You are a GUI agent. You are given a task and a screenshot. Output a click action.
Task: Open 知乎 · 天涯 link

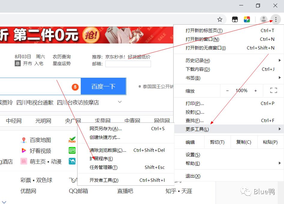(179, 191)
